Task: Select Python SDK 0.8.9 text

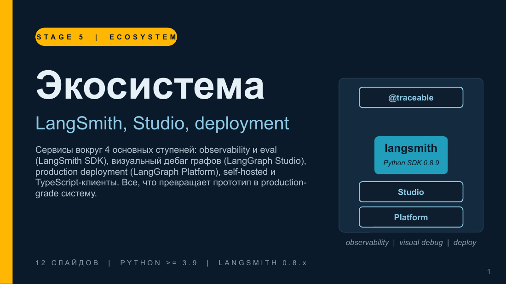Action: pyautogui.click(x=411, y=163)
